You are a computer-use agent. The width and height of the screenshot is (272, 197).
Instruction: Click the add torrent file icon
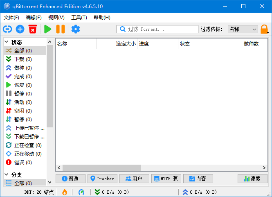[x=20, y=29]
